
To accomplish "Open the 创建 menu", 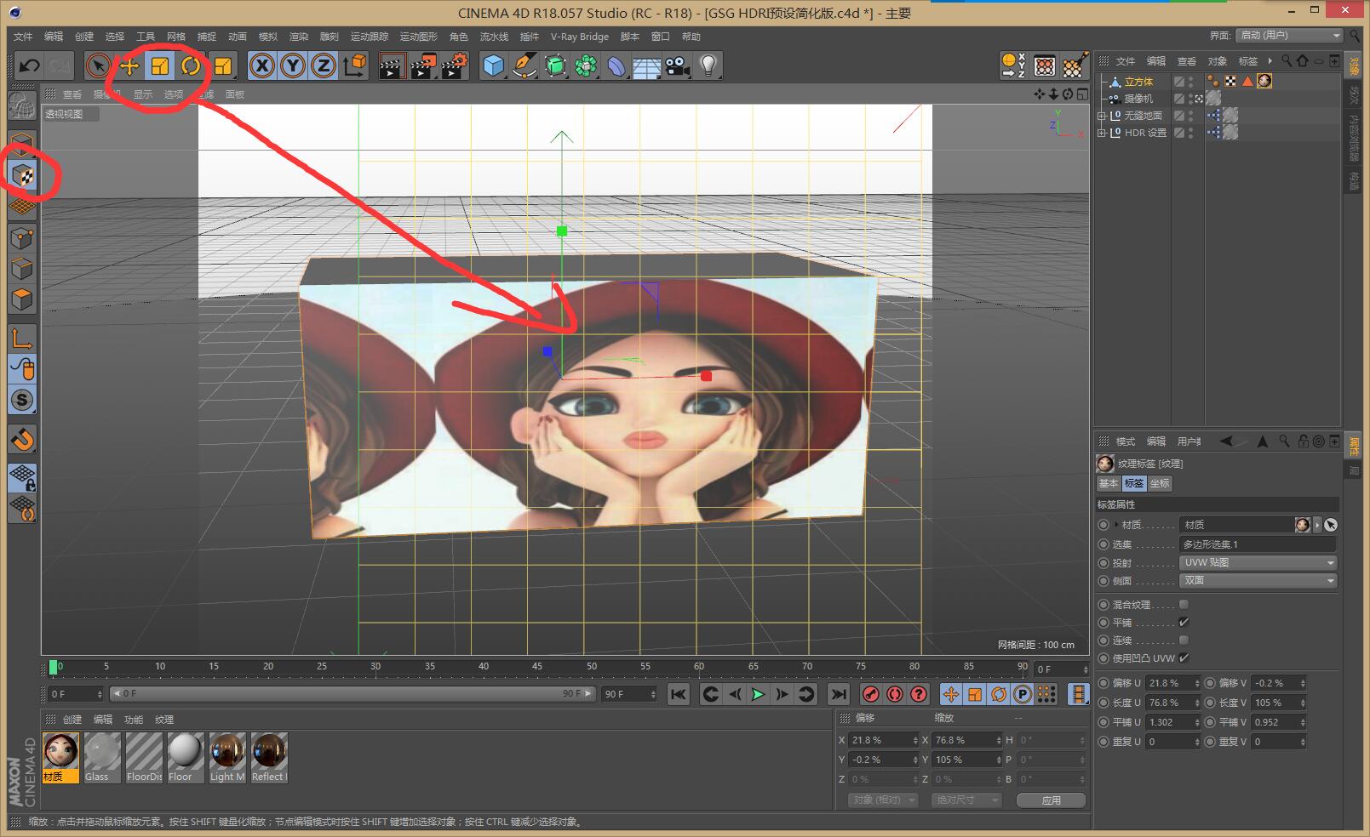I will (x=84, y=37).
